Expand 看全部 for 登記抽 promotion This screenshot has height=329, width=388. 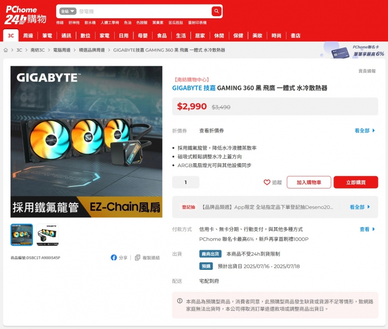pos(360,207)
